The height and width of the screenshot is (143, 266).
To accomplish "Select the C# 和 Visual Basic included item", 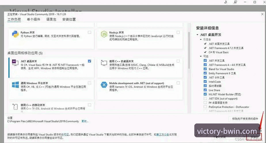I will tap(219, 52).
